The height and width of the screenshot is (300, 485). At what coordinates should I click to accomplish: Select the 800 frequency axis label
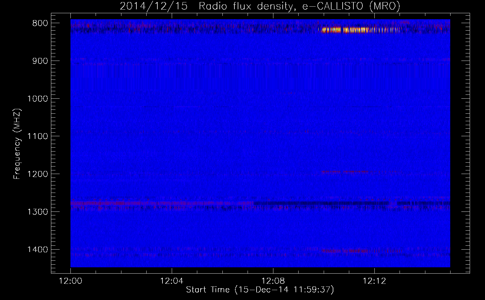coord(40,23)
